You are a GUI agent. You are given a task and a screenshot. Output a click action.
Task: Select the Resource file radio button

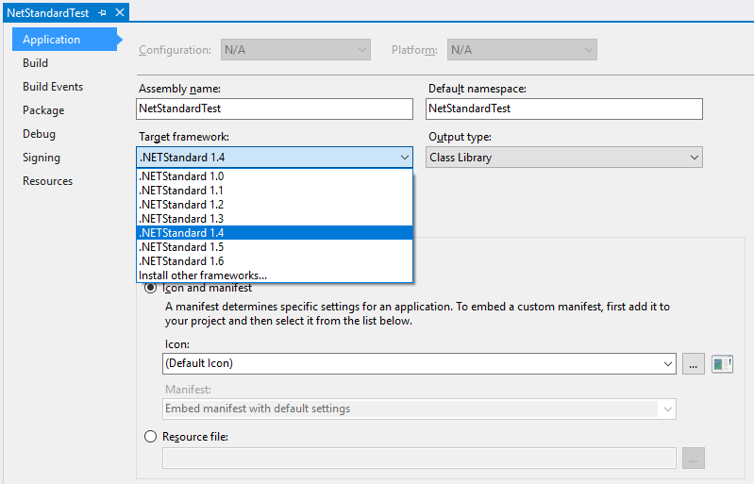(150, 437)
